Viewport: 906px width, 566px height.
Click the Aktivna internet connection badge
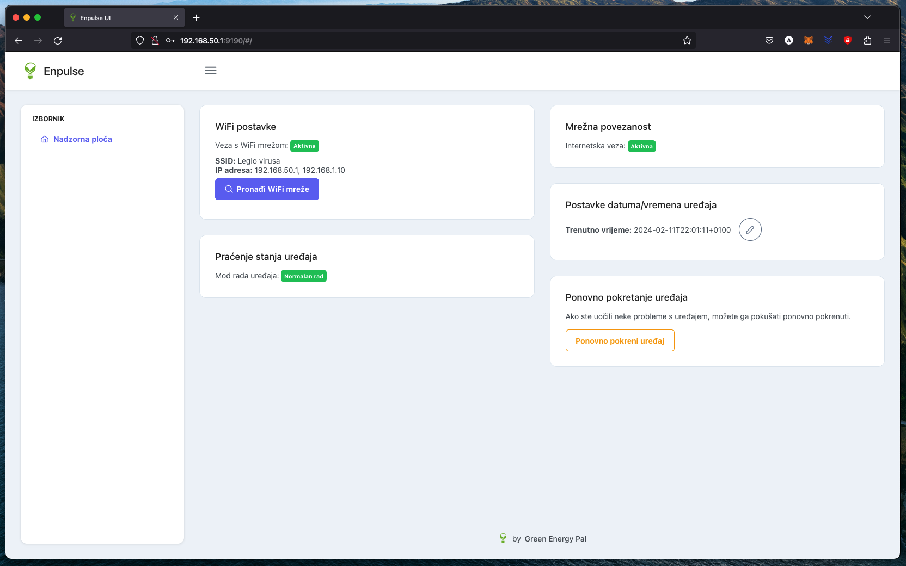click(x=642, y=146)
